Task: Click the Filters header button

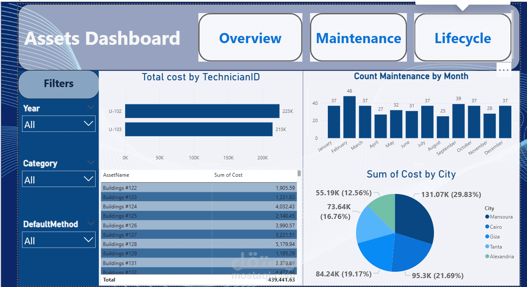Action: point(58,84)
